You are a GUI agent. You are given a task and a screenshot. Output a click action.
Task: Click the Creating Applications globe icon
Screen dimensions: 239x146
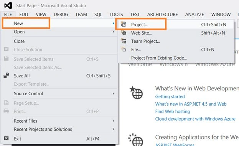tap(136, 140)
